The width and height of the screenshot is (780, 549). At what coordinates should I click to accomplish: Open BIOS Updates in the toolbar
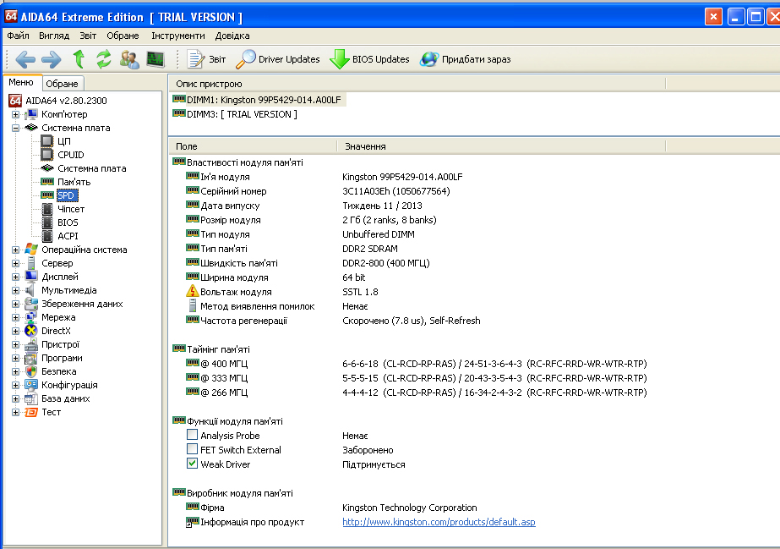click(x=369, y=59)
